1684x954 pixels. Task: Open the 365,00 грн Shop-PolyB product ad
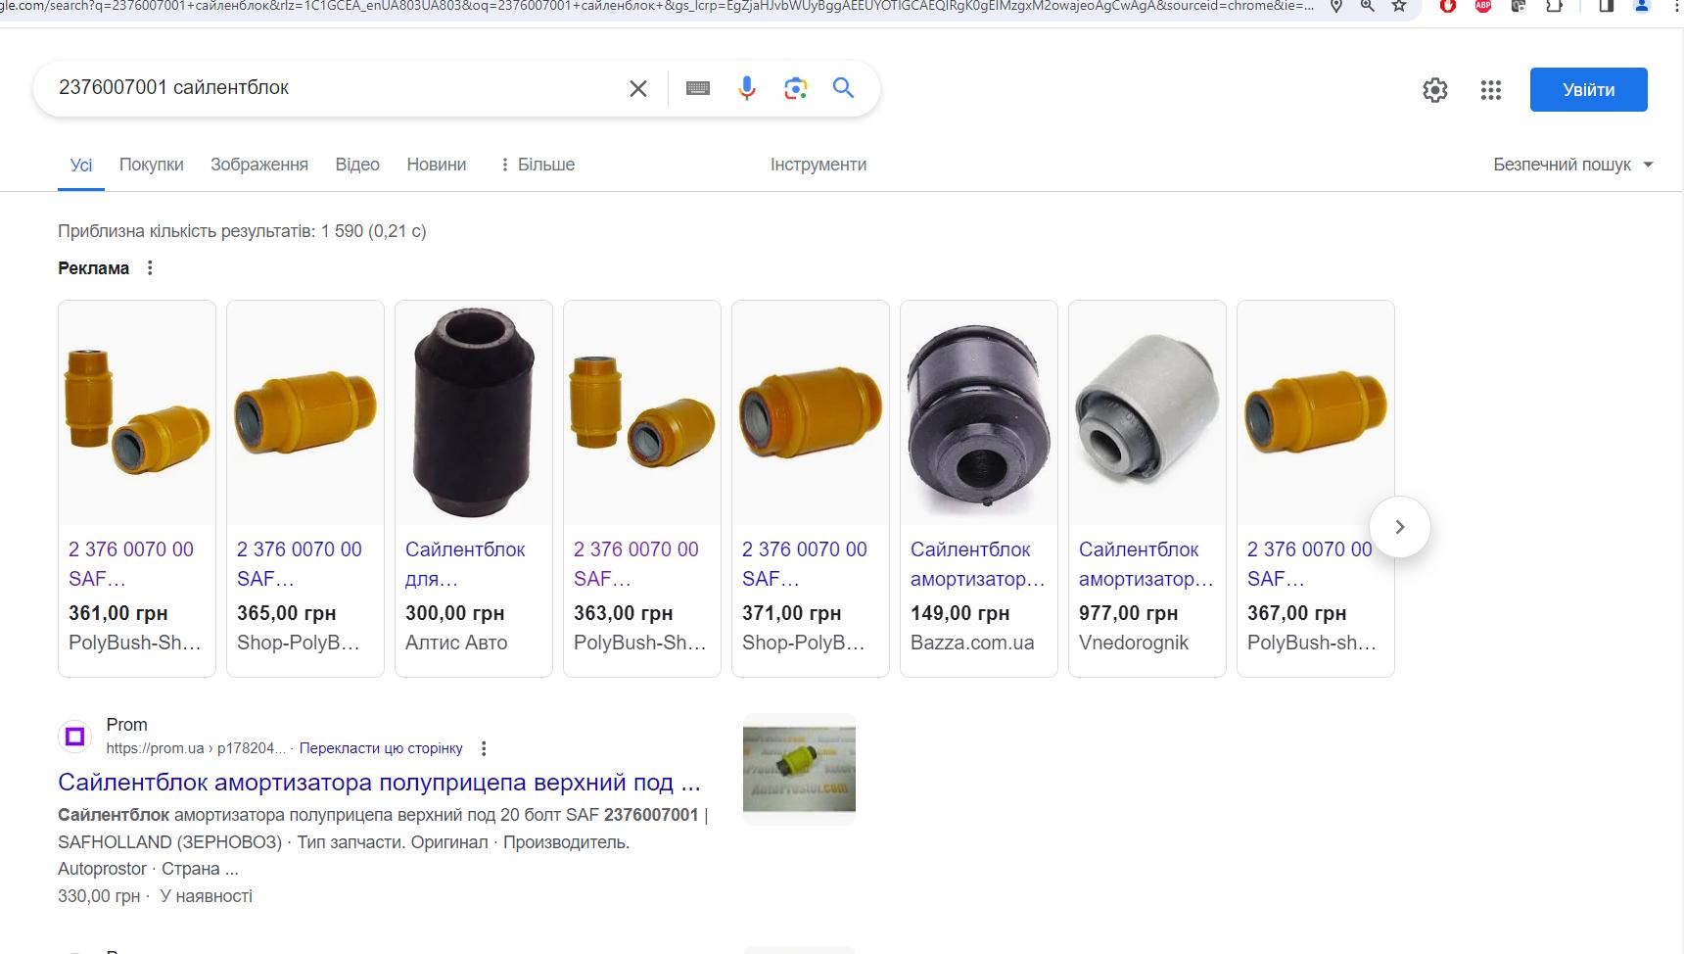point(305,489)
